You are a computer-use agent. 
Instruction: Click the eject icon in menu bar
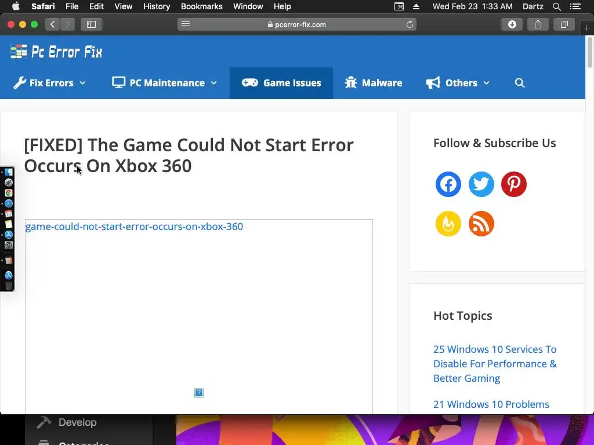tap(416, 6)
